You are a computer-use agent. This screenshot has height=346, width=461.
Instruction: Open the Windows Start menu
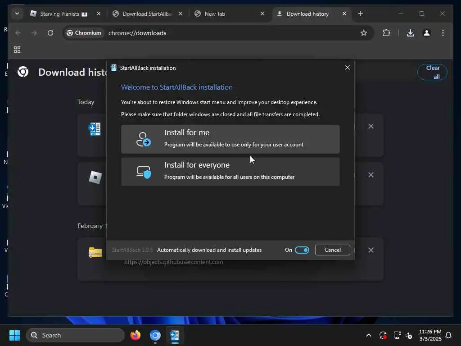click(14, 335)
